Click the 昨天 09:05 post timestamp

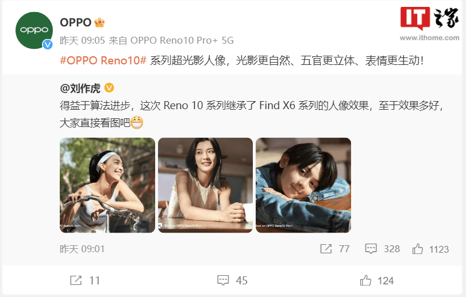coord(82,40)
